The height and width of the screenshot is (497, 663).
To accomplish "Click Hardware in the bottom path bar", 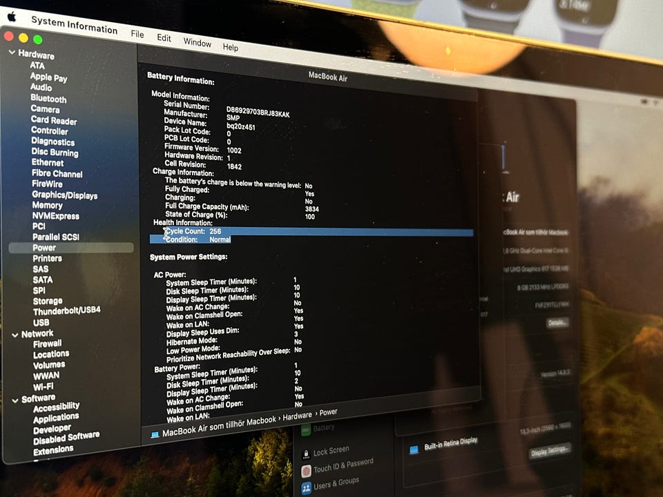I will click(297, 416).
